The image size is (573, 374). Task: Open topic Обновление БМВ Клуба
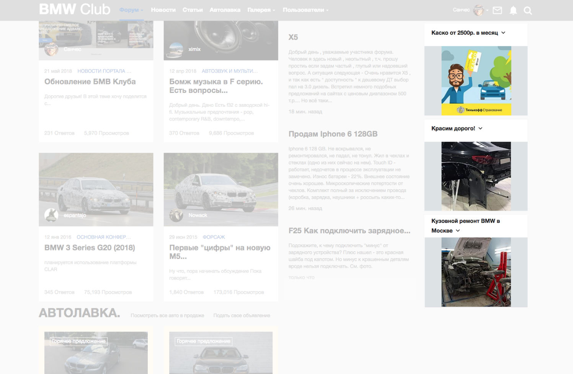(90, 81)
